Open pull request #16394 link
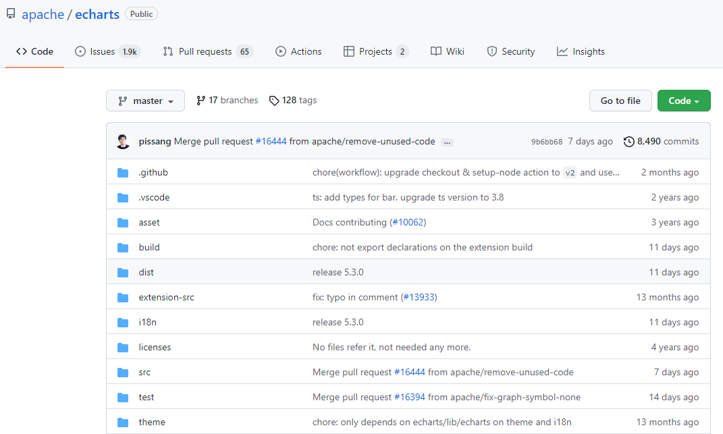 tap(410, 397)
